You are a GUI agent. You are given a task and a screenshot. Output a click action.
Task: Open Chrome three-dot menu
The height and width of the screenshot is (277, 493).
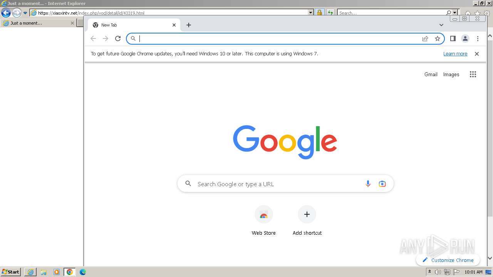tap(478, 38)
